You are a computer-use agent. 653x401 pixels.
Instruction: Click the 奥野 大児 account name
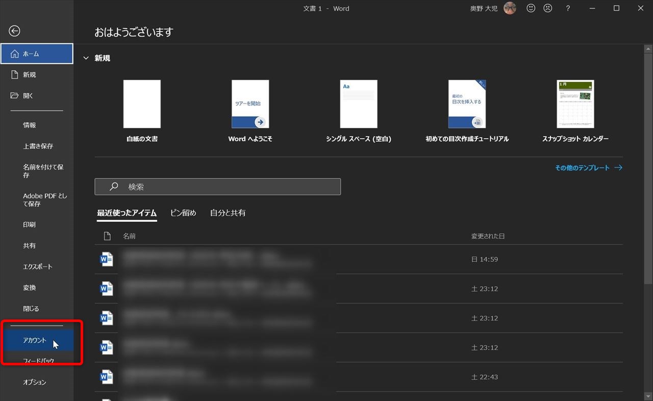pyautogui.click(x=484, y=9)
